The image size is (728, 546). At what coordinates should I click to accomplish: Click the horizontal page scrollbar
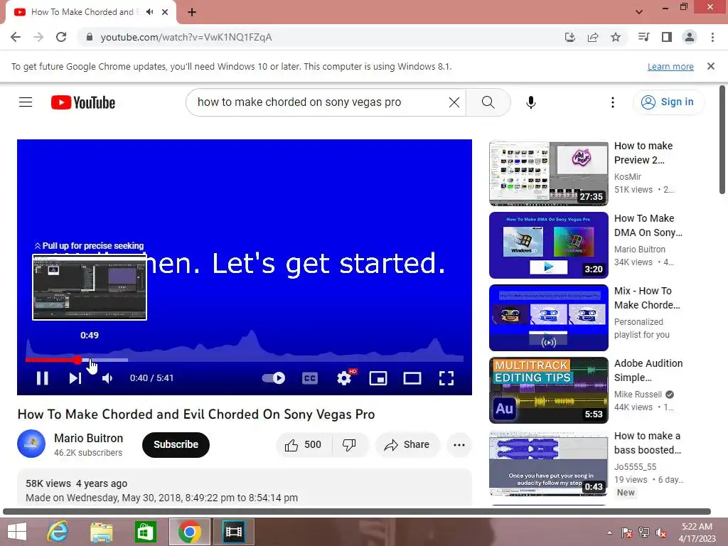pyautogui.click(x=357, y=512)
